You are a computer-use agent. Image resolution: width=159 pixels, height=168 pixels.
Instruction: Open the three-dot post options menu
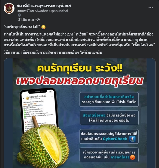pyautogui.click(x=151, y=8)
